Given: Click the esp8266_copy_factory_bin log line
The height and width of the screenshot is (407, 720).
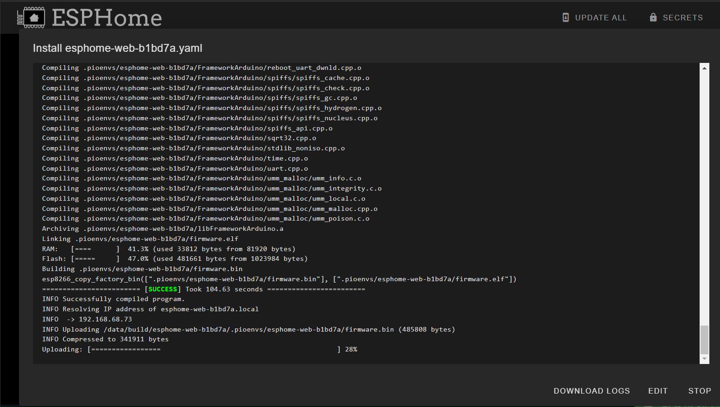Looking at the screenshot, I should click(279, 279).
